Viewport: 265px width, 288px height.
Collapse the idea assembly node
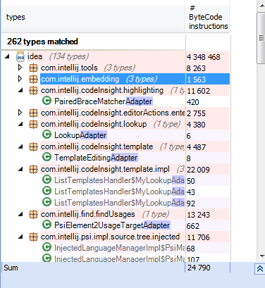coord(7,56)
